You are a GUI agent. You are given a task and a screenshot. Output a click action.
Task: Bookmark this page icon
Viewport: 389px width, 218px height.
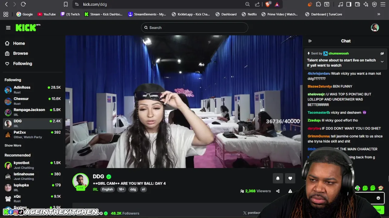pos(66,4)
